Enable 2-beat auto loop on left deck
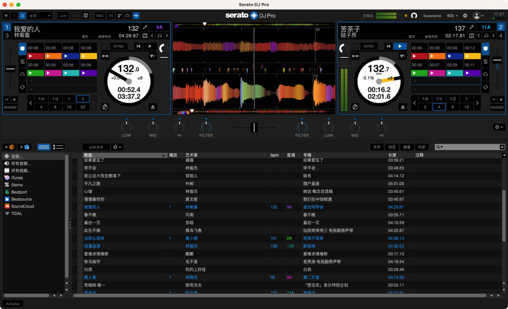This screenshot has height=309, width=508. coord(82,99)
